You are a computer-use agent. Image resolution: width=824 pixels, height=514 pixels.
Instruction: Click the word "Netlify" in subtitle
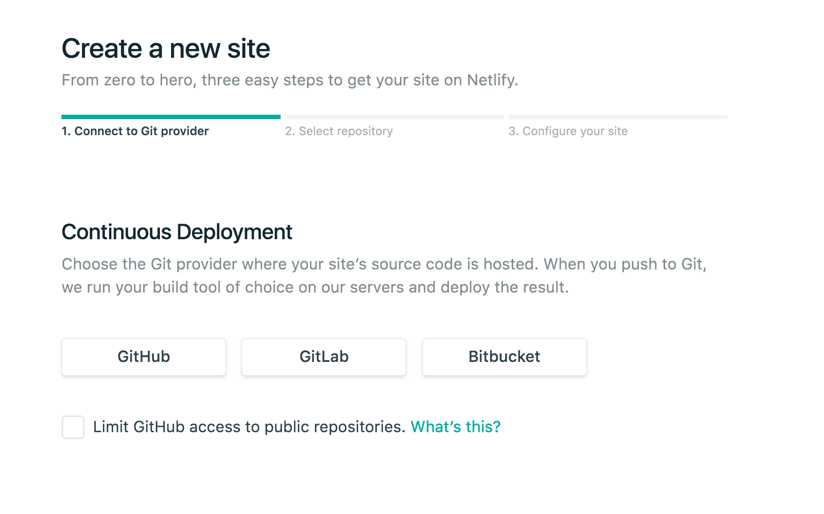[491, 80]
